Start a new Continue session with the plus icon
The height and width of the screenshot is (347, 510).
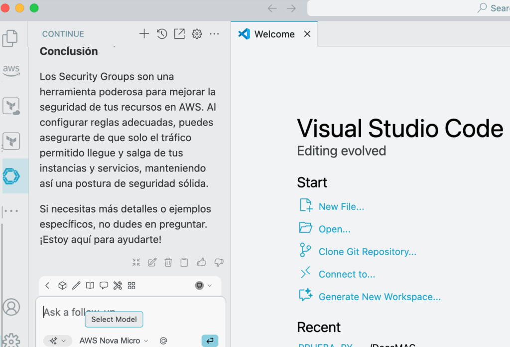(x=144, y=33)
